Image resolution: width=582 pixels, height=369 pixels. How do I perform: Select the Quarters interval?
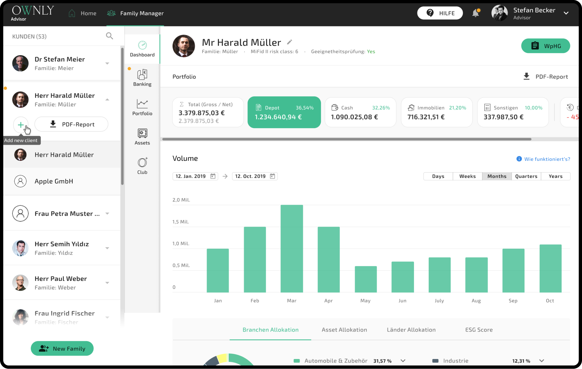click(526, 176)
